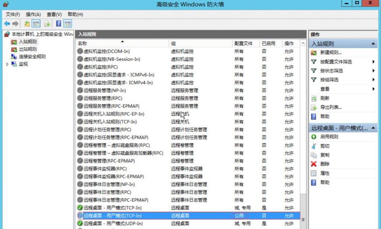Viewport: 381px width, 229px height.
Task: Sort by the 已启用 column header
Action: 271,43
